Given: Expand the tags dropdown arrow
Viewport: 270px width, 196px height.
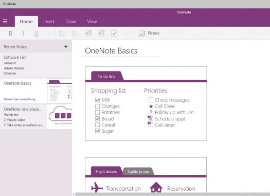Looking at the screenshot, I should tap(127, 33).
